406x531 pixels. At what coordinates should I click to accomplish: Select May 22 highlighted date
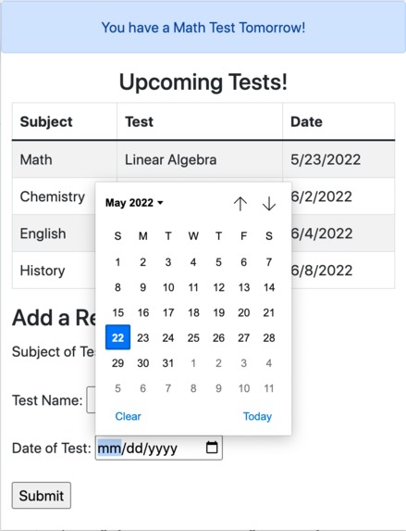click(117, 337)
